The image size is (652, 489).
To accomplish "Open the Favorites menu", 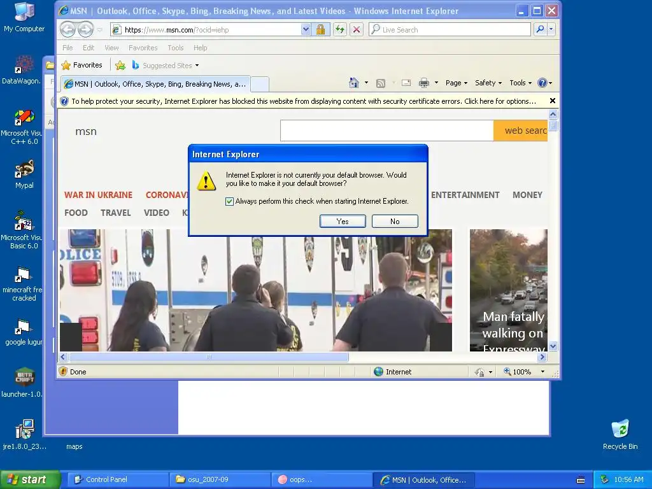I will click(x=143, y=48).
